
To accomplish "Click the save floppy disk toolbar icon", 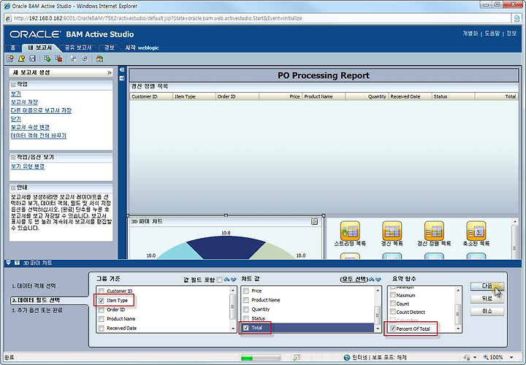I will pos(33,58).
